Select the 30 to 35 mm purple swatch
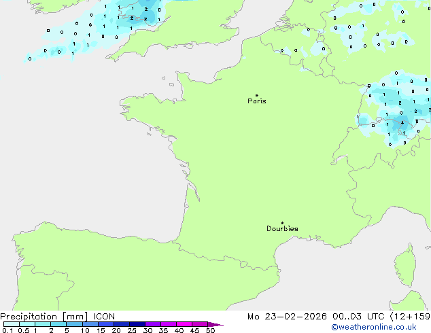431x333 pixels. pyautogui.click(x=153, y=324)
